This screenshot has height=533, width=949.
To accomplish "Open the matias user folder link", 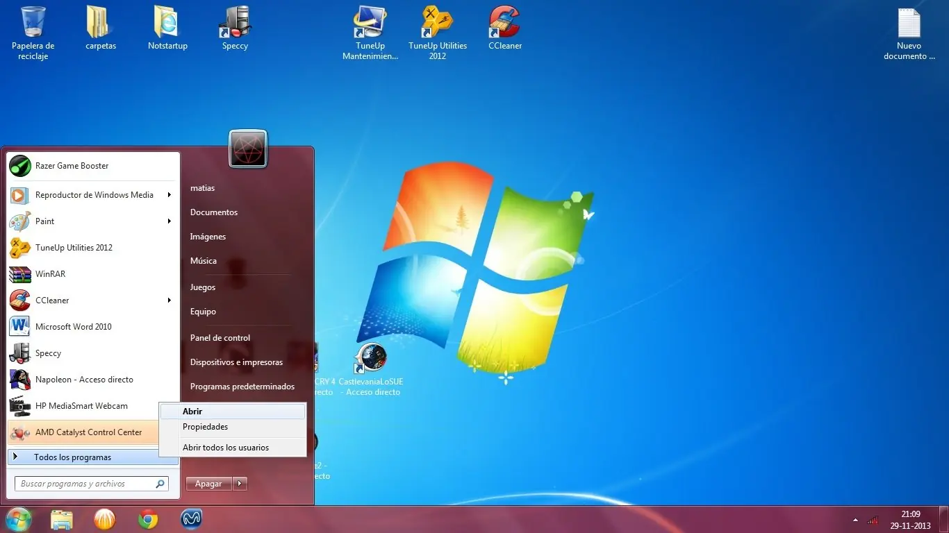I will coord(202,188).
